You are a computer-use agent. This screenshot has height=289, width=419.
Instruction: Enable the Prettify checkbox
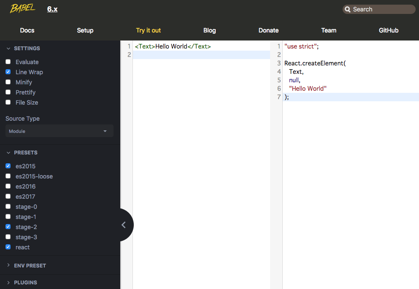(8, 92)
